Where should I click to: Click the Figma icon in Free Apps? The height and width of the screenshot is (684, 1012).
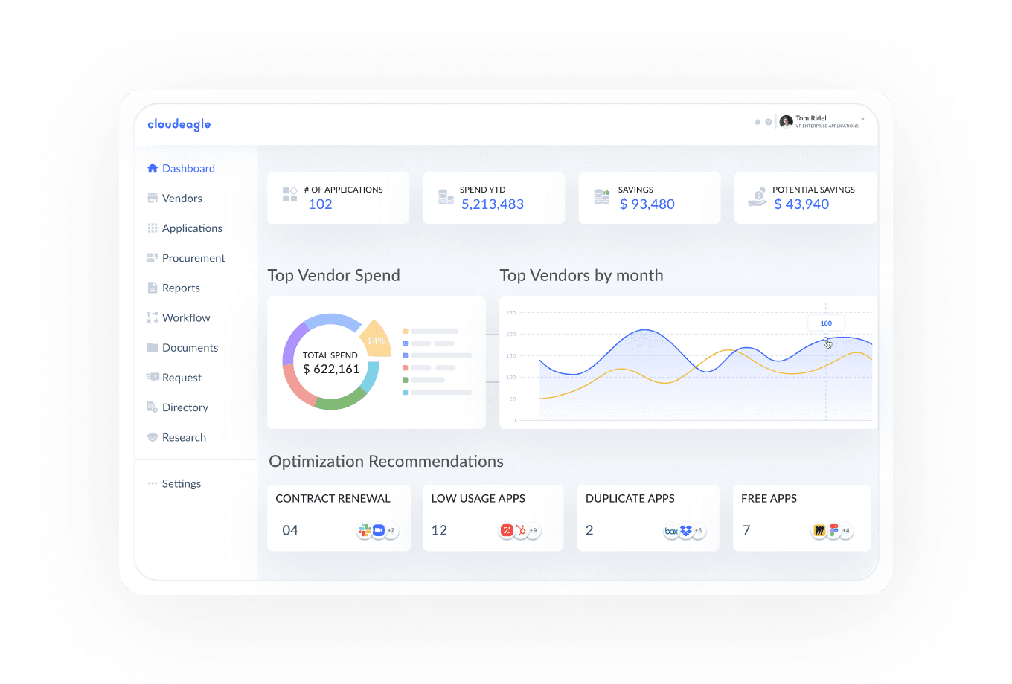click(833, 530)
